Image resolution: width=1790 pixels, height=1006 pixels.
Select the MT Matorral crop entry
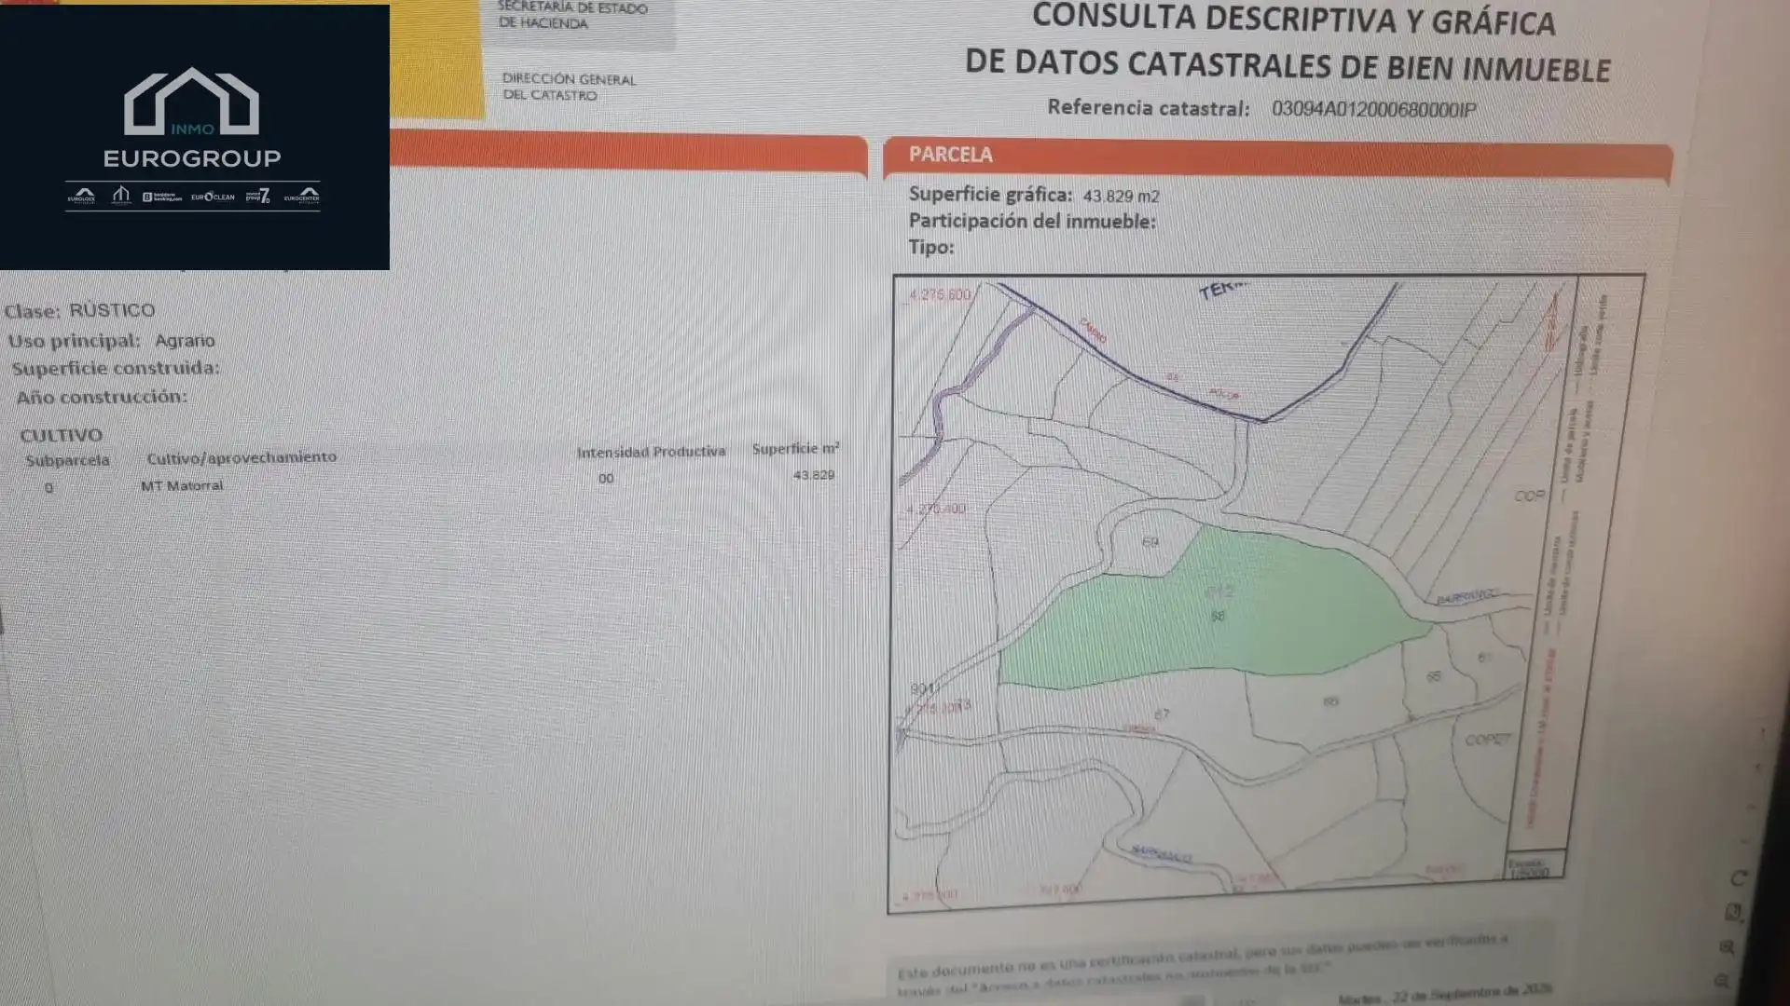pos(182,485)
